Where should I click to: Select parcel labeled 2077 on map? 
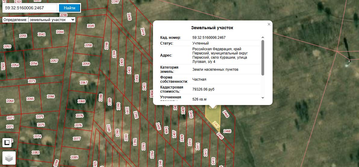[x=77, y=139]
